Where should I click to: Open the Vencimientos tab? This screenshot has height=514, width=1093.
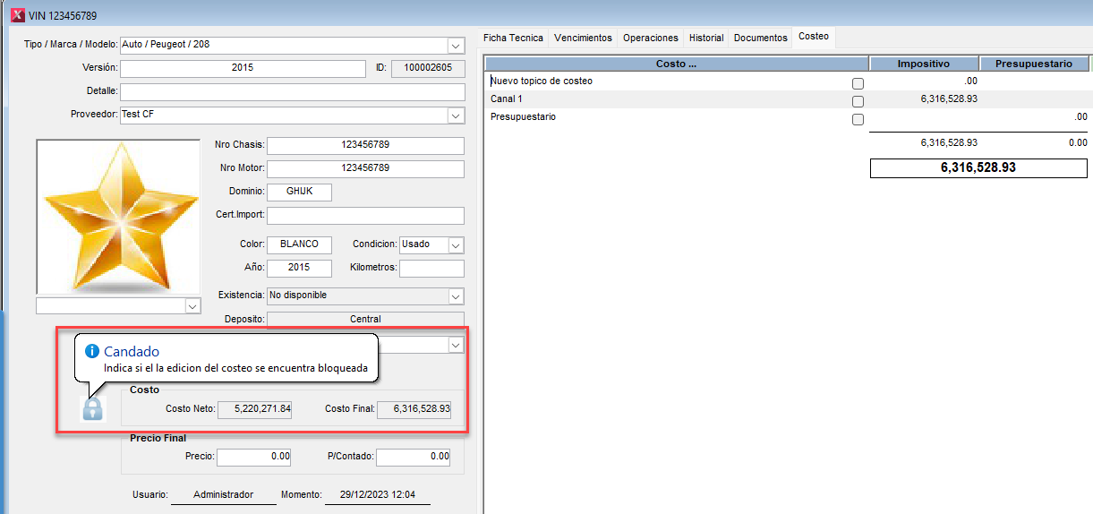click(583, 38)
